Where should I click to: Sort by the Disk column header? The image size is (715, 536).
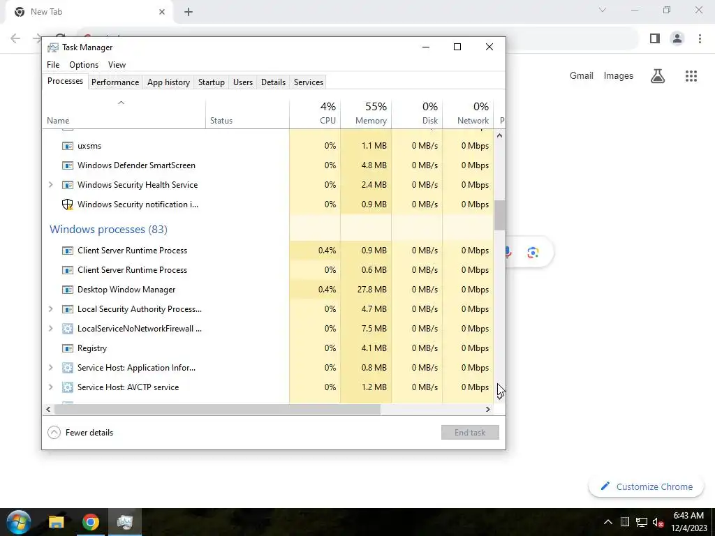[417, 114]
